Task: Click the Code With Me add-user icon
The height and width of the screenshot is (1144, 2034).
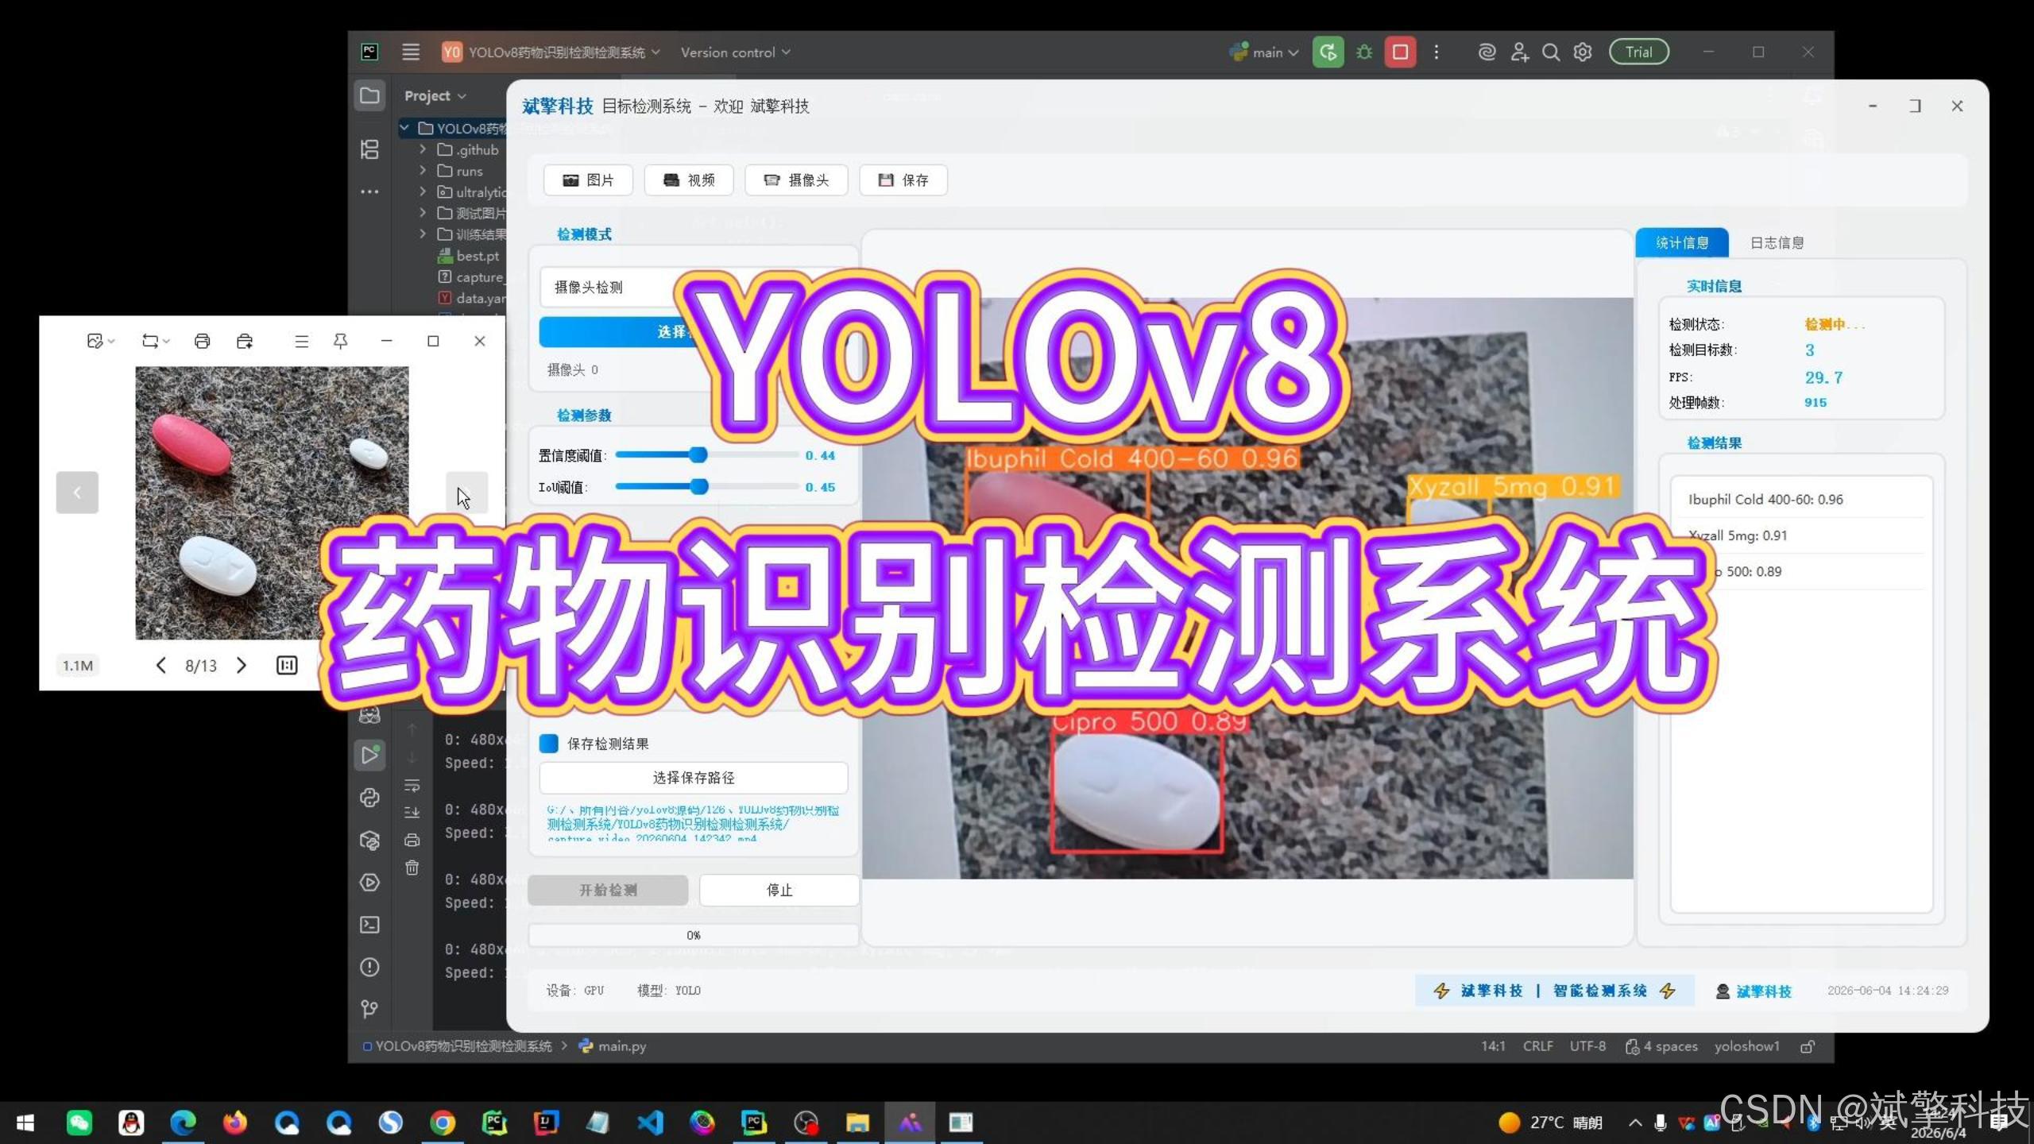Action: (1519, 52)
